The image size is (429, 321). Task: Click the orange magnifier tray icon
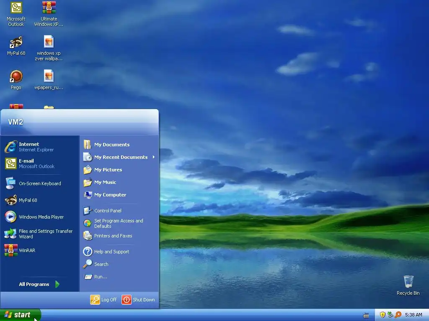[398, 315]
